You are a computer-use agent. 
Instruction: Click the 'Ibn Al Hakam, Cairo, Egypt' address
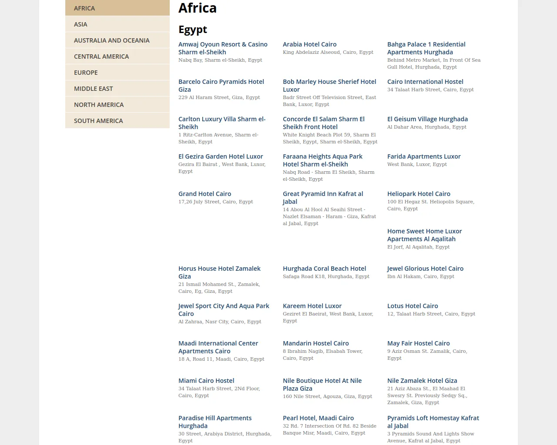(421, 276)
